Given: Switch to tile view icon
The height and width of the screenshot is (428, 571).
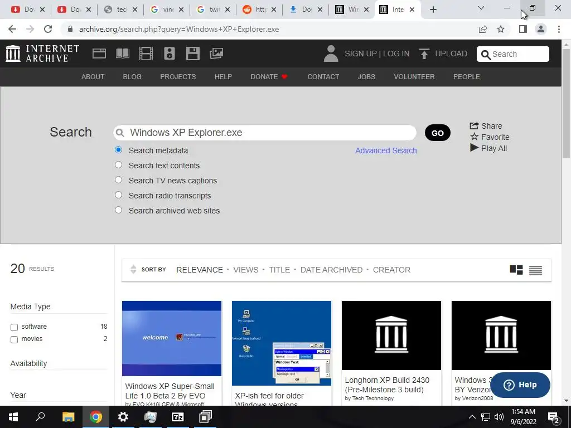Looking at the screenshot, I should pyautogui.click(x=516, y=270).
